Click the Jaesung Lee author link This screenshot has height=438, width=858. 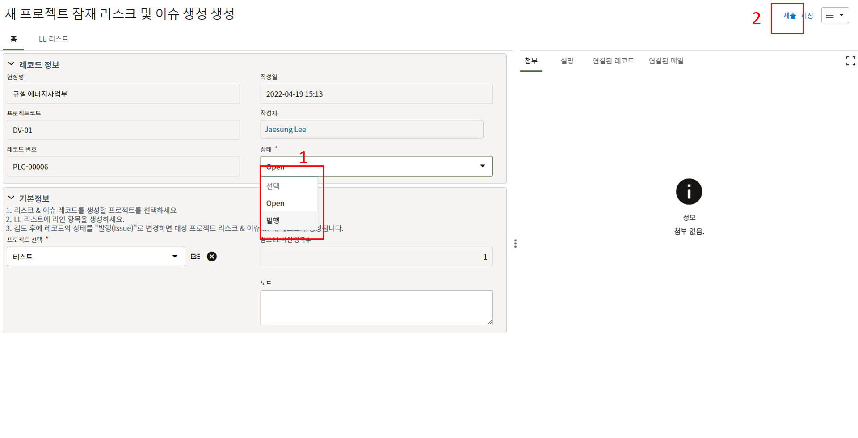(x=285, y=130)
